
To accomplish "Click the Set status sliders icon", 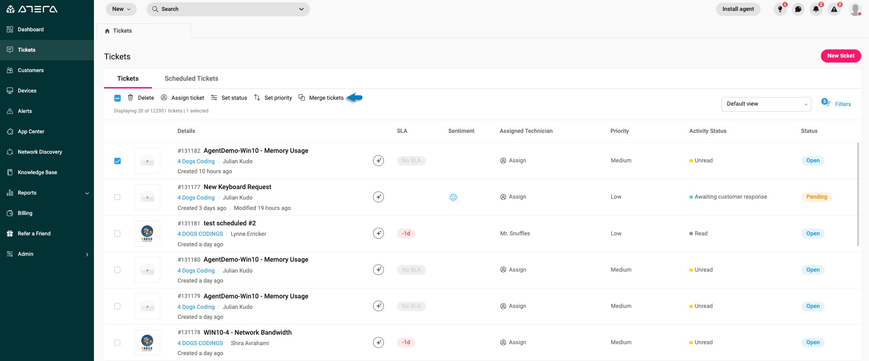I will point(214,98).
